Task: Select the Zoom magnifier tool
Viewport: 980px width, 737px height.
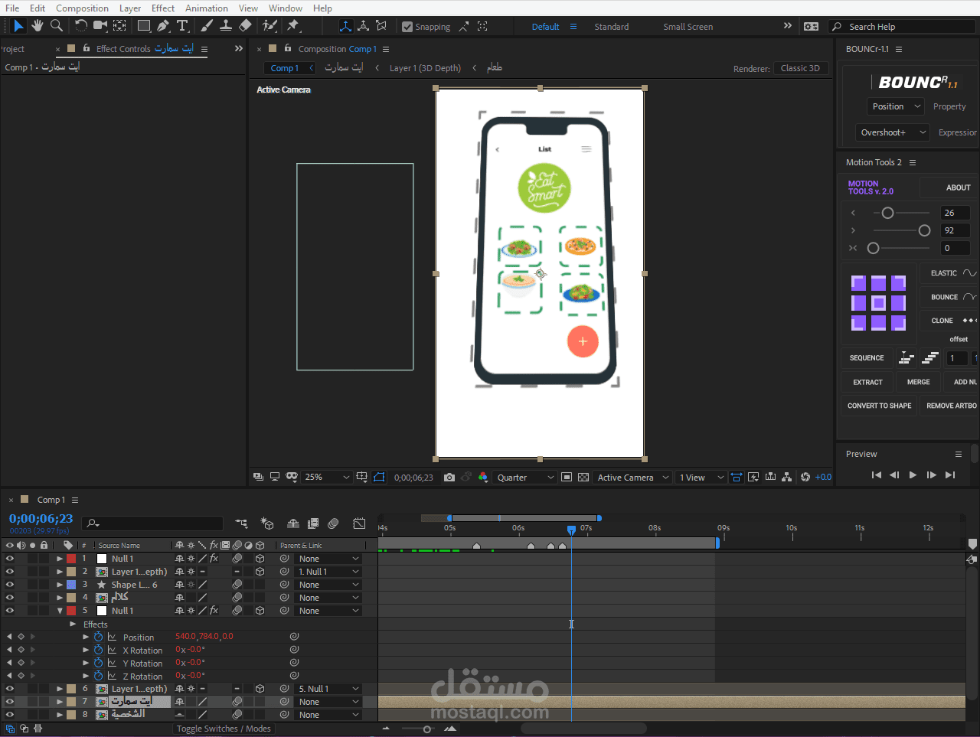Action: (57, 26)
